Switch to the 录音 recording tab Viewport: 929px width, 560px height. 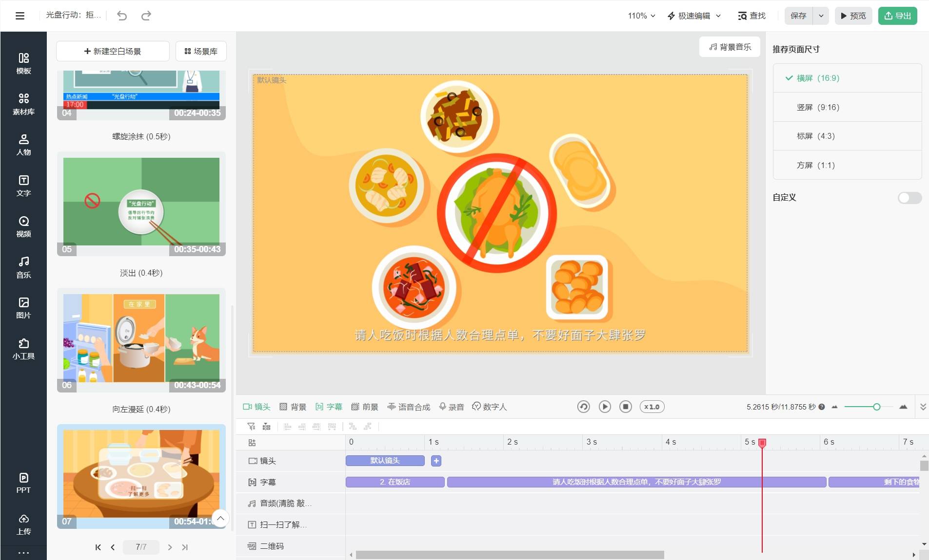click(452, 407)
